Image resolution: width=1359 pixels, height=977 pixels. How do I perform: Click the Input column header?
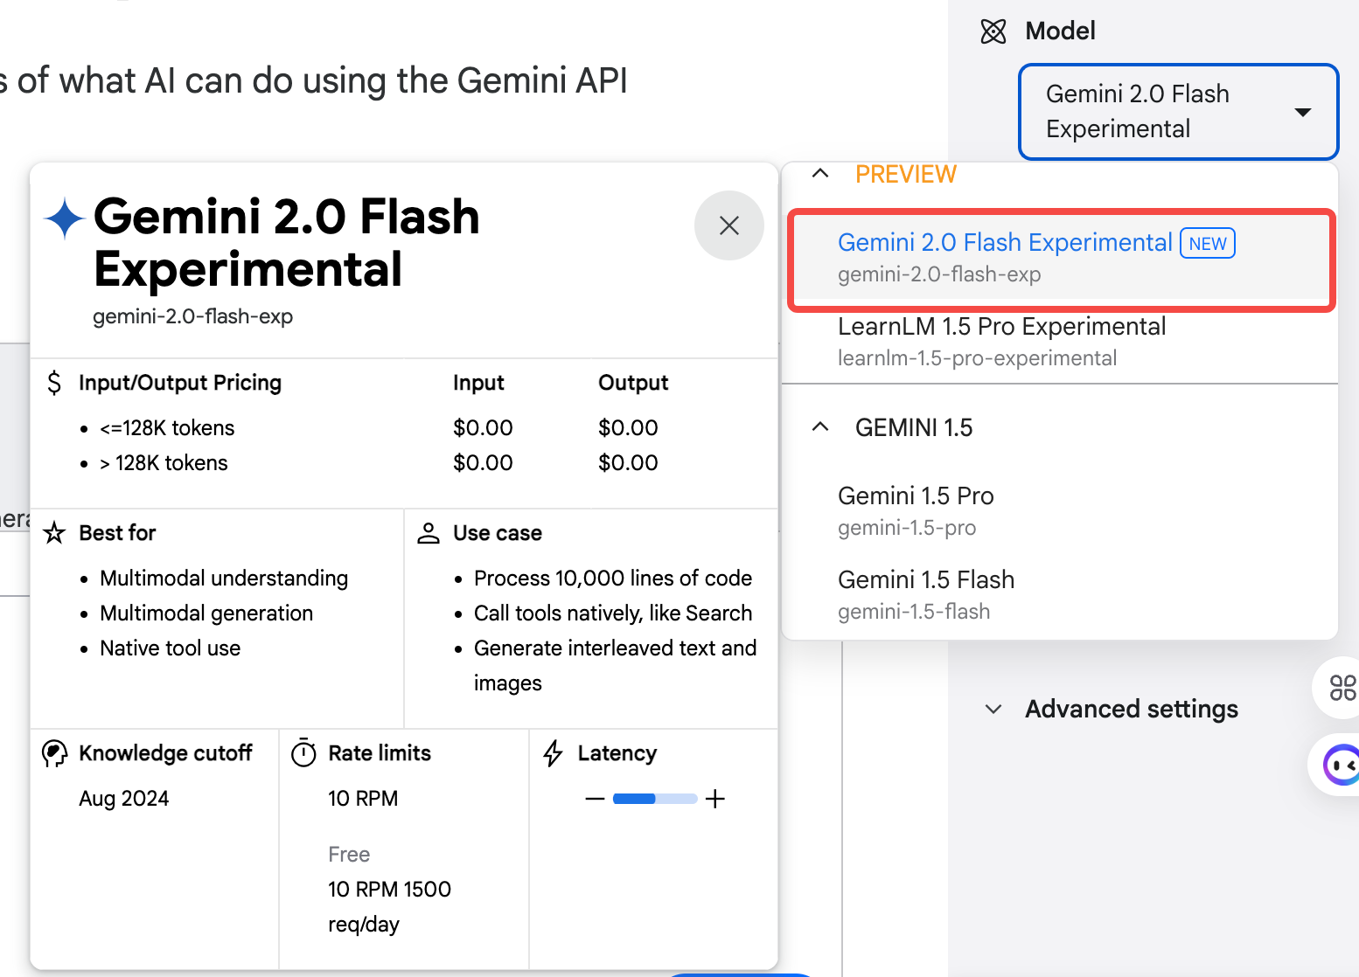click(x=478, y=383)
